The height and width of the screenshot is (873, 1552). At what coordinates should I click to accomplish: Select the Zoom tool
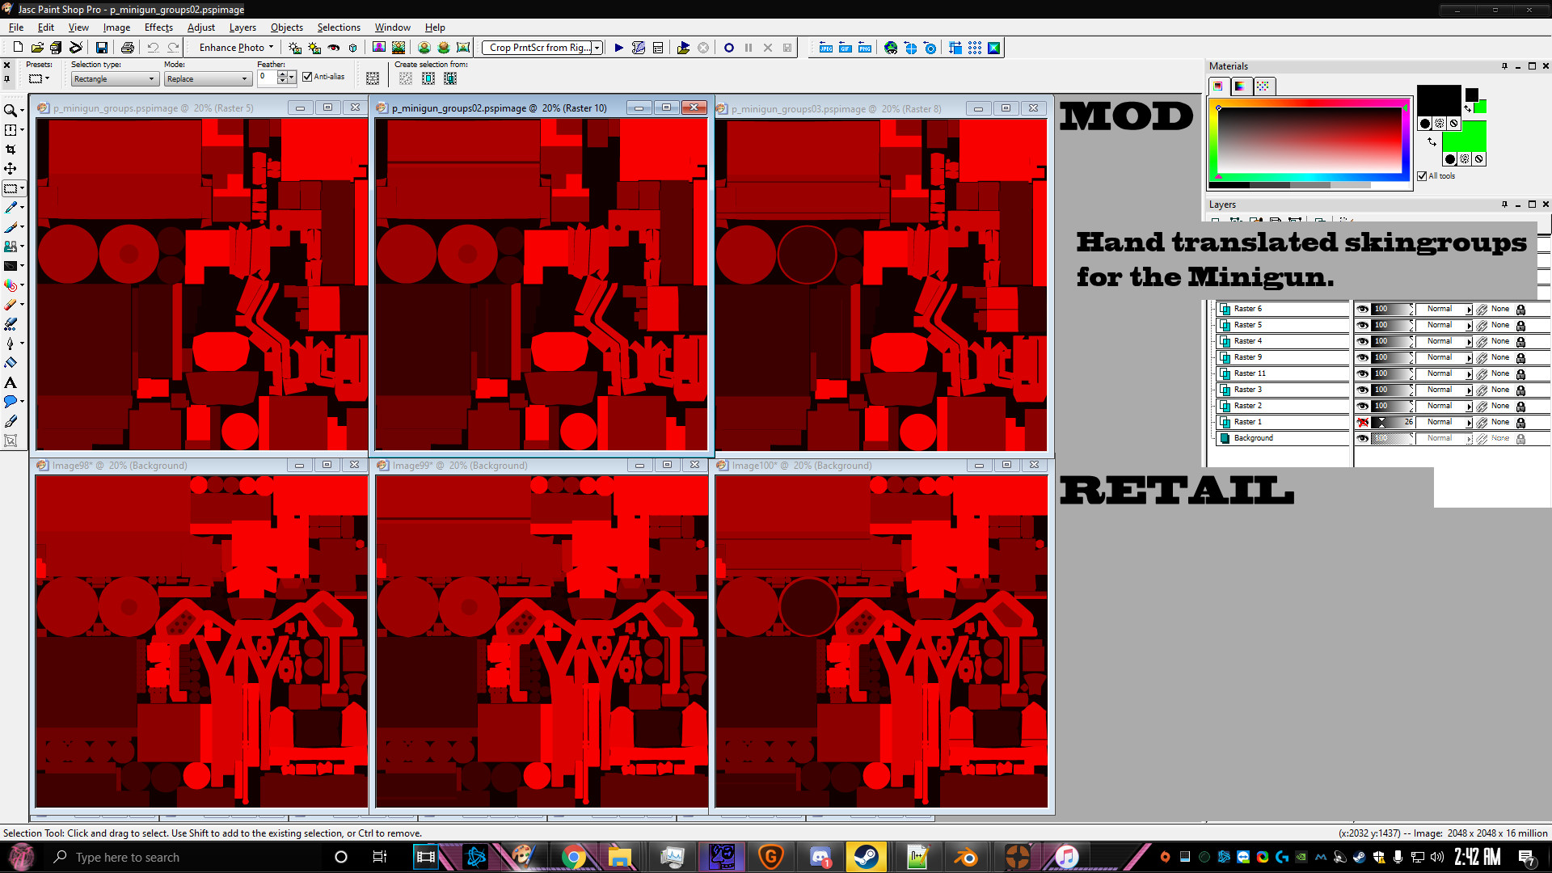click(x=11, y=110)
